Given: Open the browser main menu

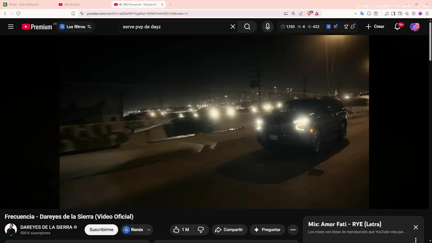Looking at the screenshot, I should pos(427,13).
